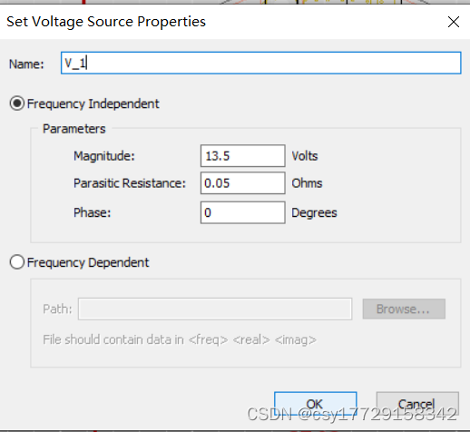Click the Phase: label
The height and width of the screenshot is (432, 470).
coord(93,212)
